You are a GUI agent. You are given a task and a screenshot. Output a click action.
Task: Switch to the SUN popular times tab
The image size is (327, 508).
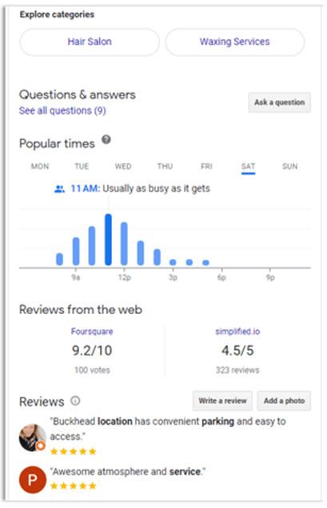(x=290, y=167)
